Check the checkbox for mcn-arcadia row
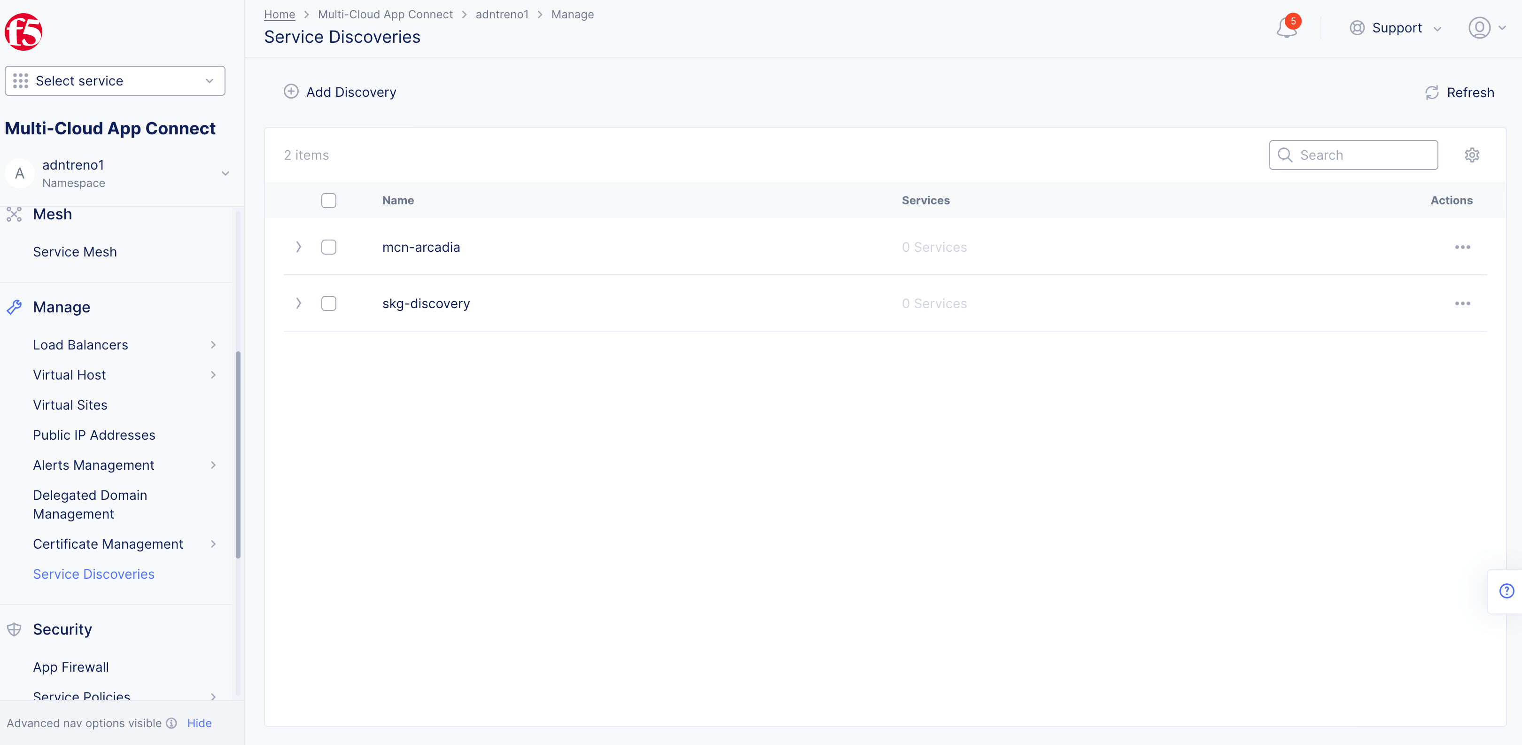The image size is (1522, 745). [x=328, y=248]
